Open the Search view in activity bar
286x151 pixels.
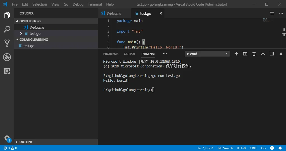pyautogui.click(x=7, y=29)
